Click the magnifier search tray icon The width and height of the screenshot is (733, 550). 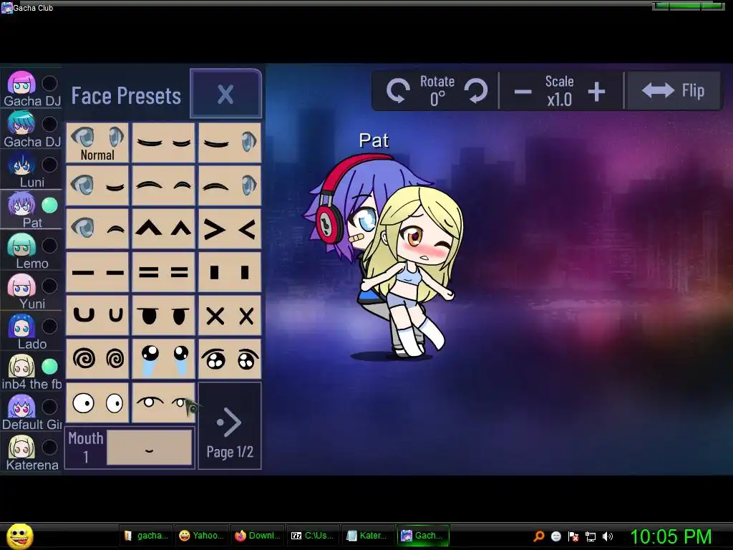pos(538,536)
